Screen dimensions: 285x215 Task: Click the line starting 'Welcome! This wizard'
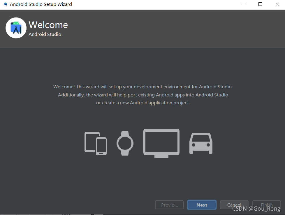[x=143, y=87]
